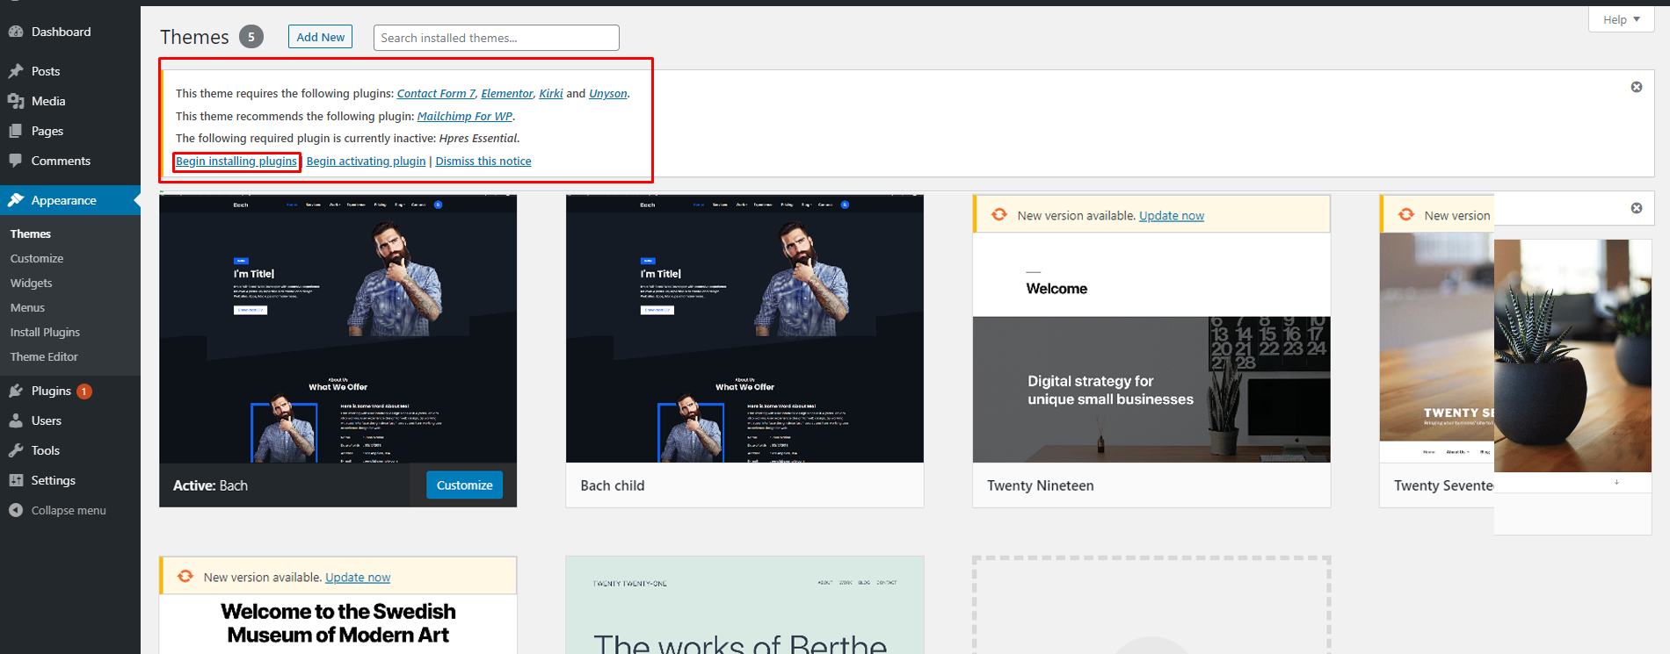
Task: Click update icon on Twenty Seventeen banner
Action: coord(1406,215)
